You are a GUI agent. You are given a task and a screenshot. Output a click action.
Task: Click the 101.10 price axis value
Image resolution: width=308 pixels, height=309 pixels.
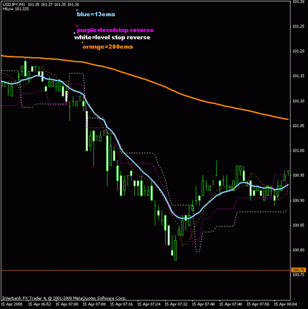click(x=299, y=101)
